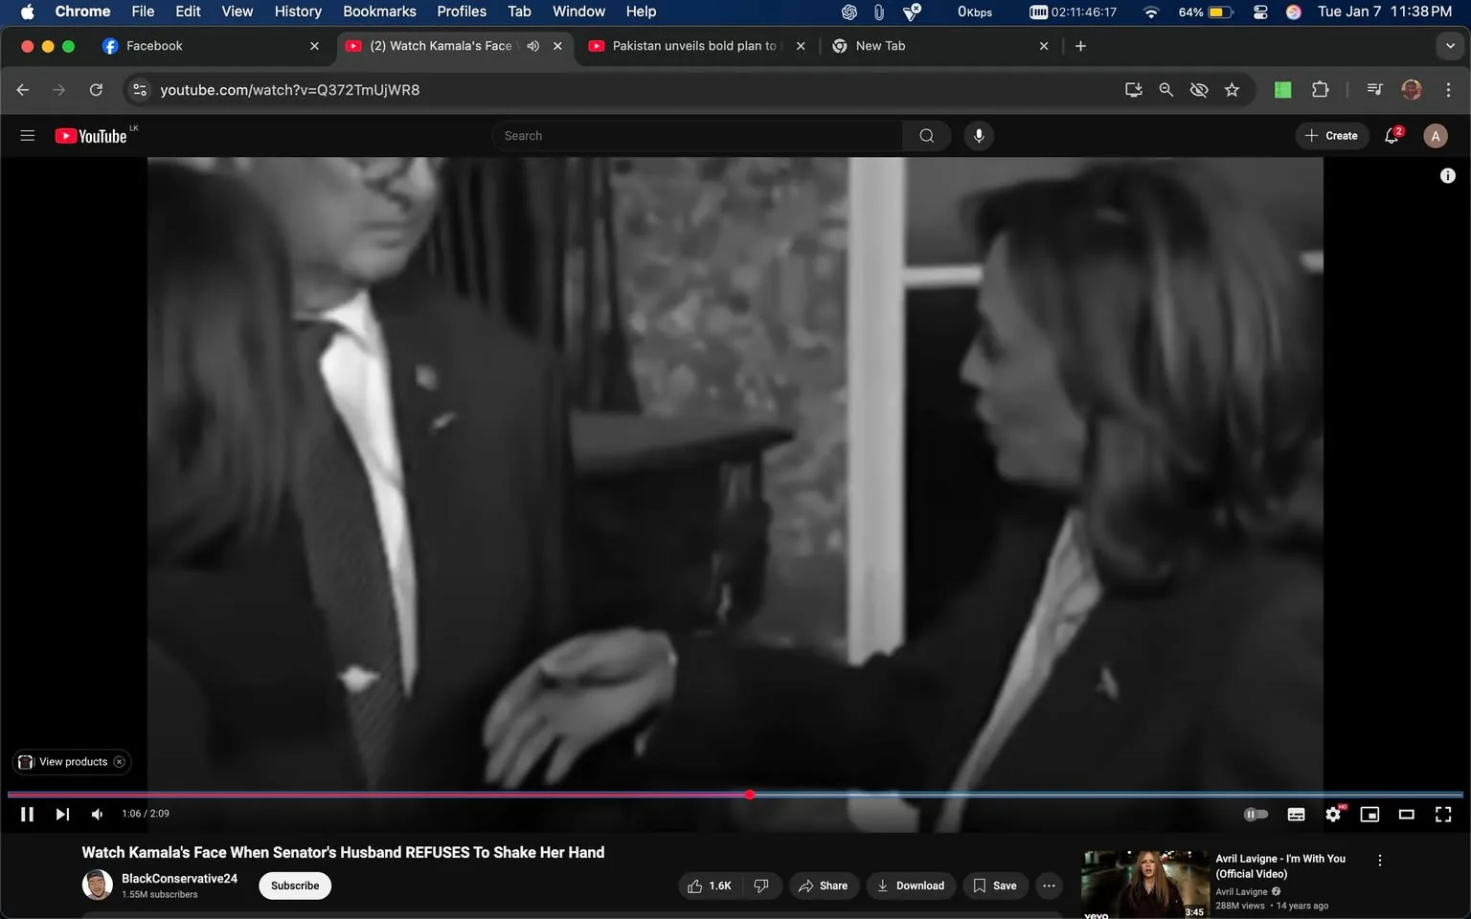Mute the video with speaker icon
The height and width of the screenshot is (919, 1471).
[96, 814]
